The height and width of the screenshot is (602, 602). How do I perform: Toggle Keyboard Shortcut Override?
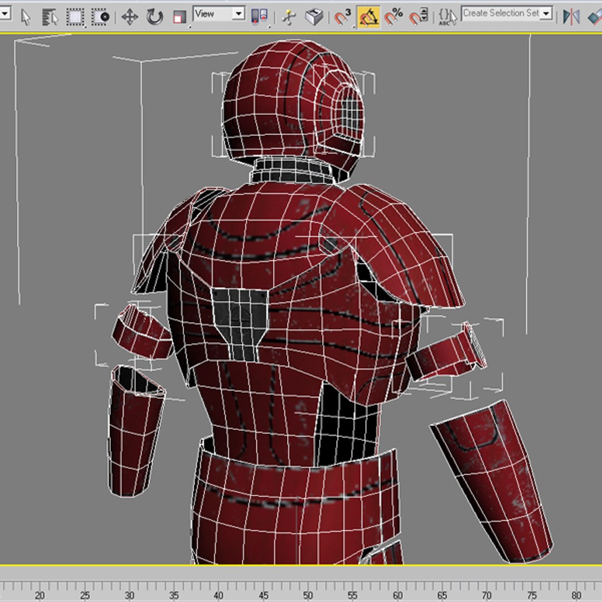[x=314, y=17]
